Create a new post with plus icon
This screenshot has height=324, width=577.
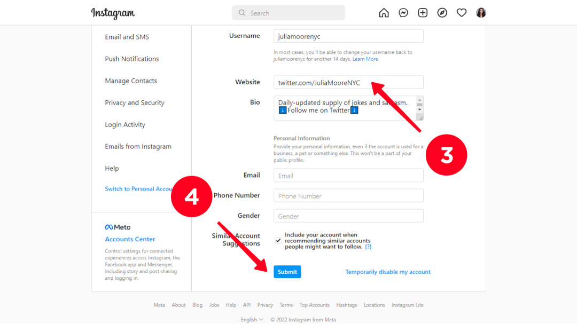tap(423, 13)
